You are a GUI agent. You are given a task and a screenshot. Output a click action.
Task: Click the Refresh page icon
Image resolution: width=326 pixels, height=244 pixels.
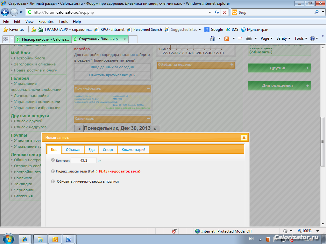[x=217, y=12]
